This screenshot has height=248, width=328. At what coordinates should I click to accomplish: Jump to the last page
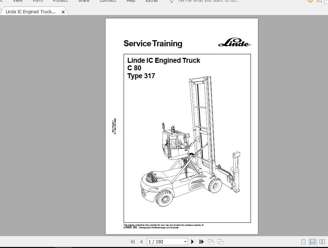click(201, 242)
